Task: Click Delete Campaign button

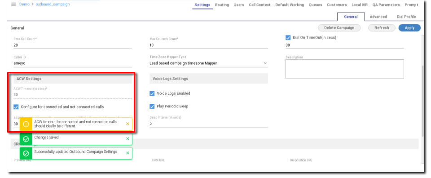Action: tap(339, 28)
